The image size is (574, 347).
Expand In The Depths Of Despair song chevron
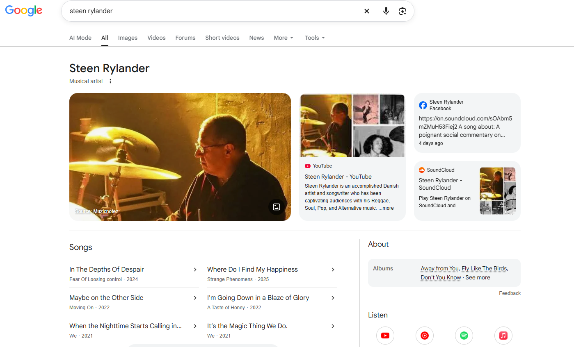click(x=195, y=270)
